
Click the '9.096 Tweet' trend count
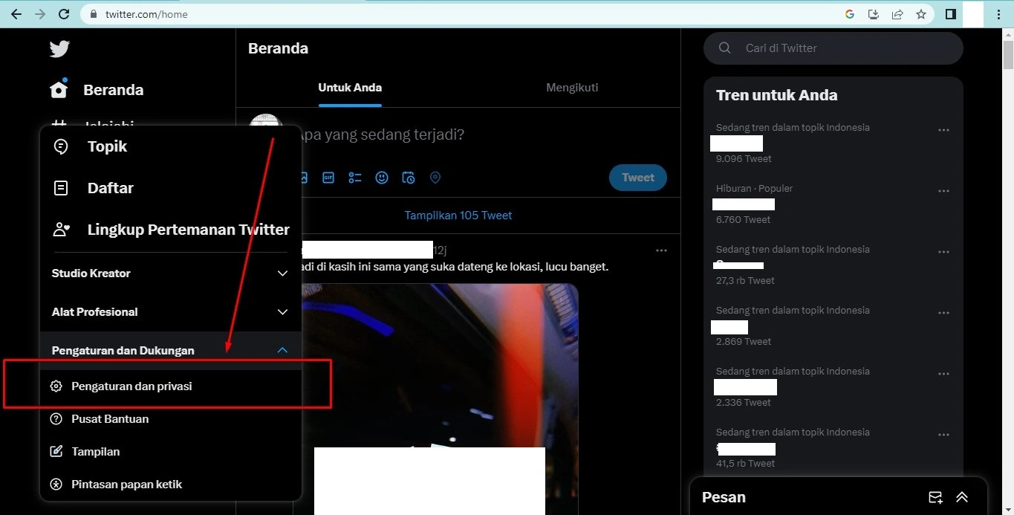pos(744,159)
